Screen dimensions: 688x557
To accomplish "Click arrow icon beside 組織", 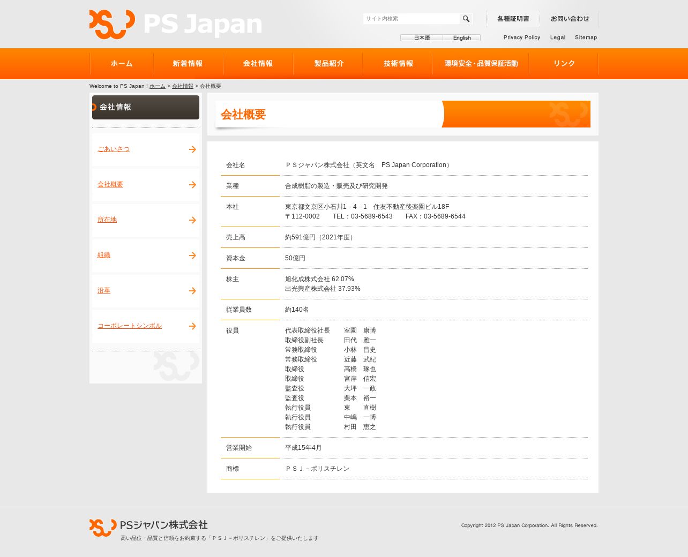I will 192,255.
